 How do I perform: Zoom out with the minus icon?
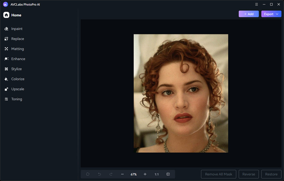click(122, 174)
